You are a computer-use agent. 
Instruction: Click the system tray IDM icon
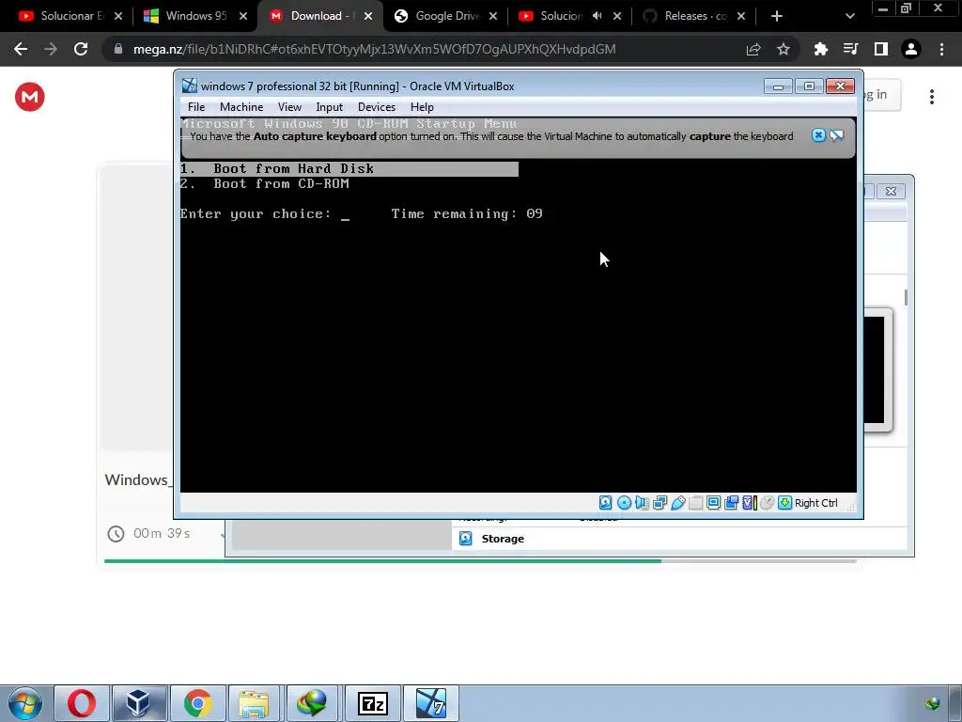(933, 703)
